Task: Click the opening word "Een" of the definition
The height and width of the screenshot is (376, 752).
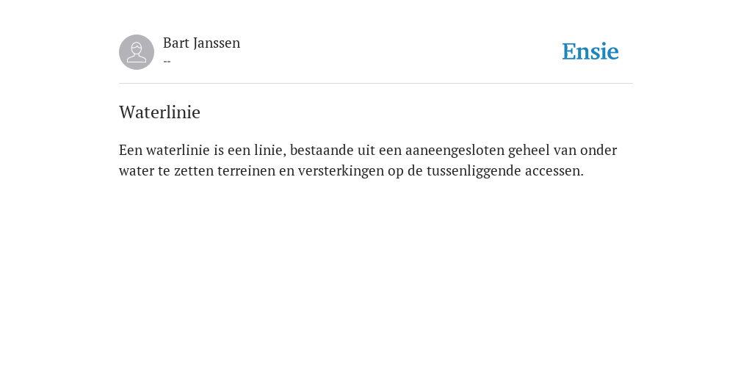Action: coord(131,151)
